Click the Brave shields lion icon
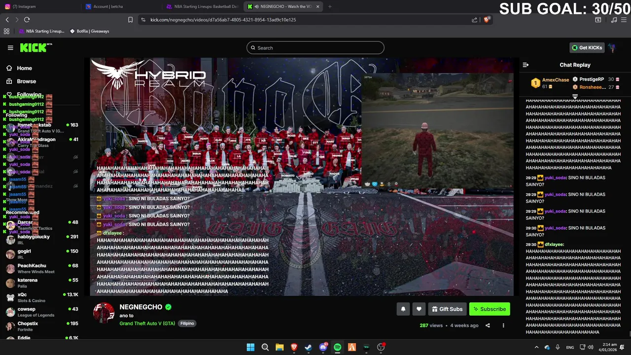Screen dimensions: 631x355 487,20
